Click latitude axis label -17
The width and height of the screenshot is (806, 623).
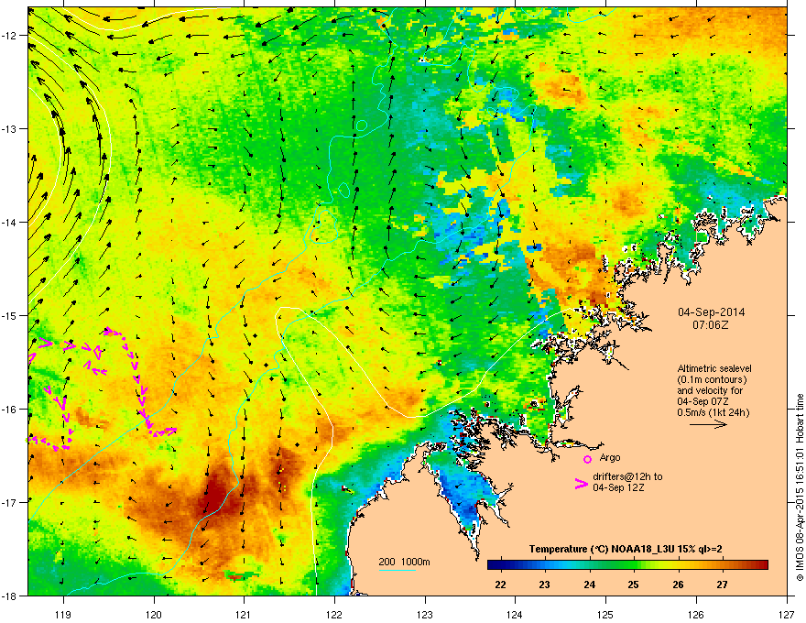click(10, 502)
